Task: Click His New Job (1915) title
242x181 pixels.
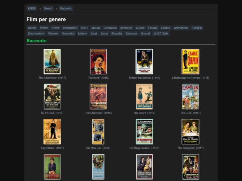Action: point(98,148)
